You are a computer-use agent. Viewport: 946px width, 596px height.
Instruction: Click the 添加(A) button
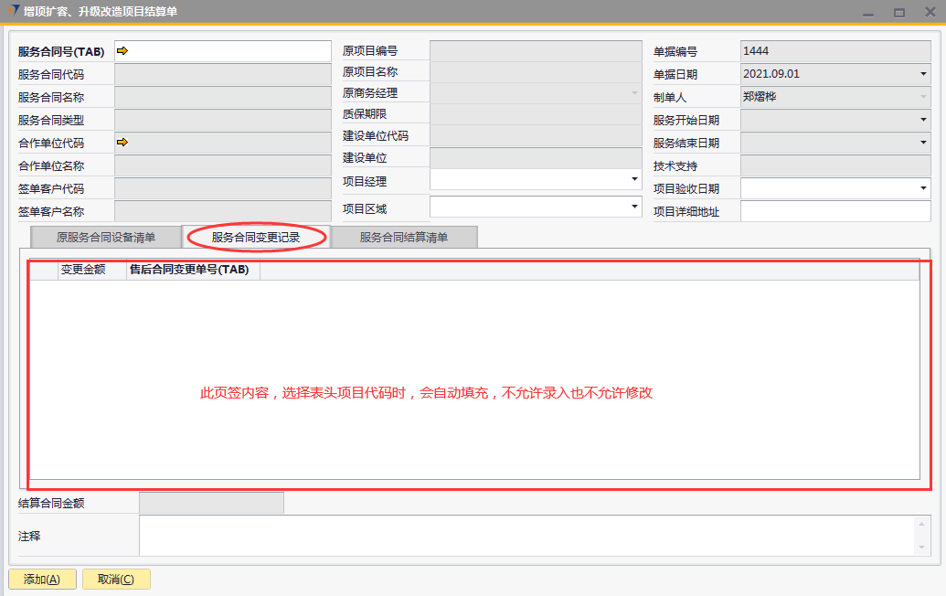(42, 580)
